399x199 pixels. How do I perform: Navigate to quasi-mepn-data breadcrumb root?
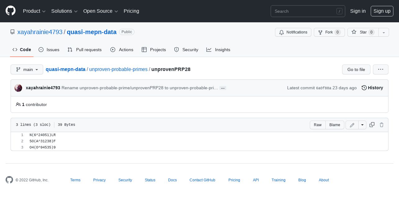[x=66, y=69]
